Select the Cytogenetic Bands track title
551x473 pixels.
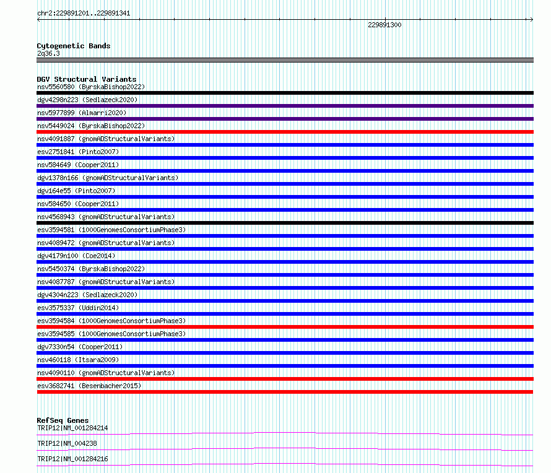point(74,46)
